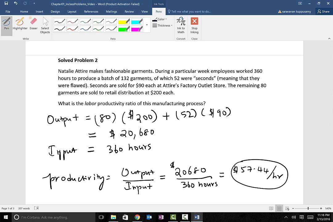Image resolution: width=333 pixels, height=222 pixels.
Task: Switch to Read Mode view
Action: coord(271,208)
